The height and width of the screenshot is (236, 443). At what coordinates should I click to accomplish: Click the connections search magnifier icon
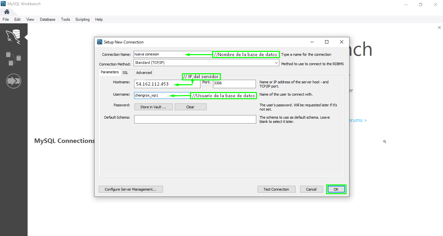[x=385, y=142]
